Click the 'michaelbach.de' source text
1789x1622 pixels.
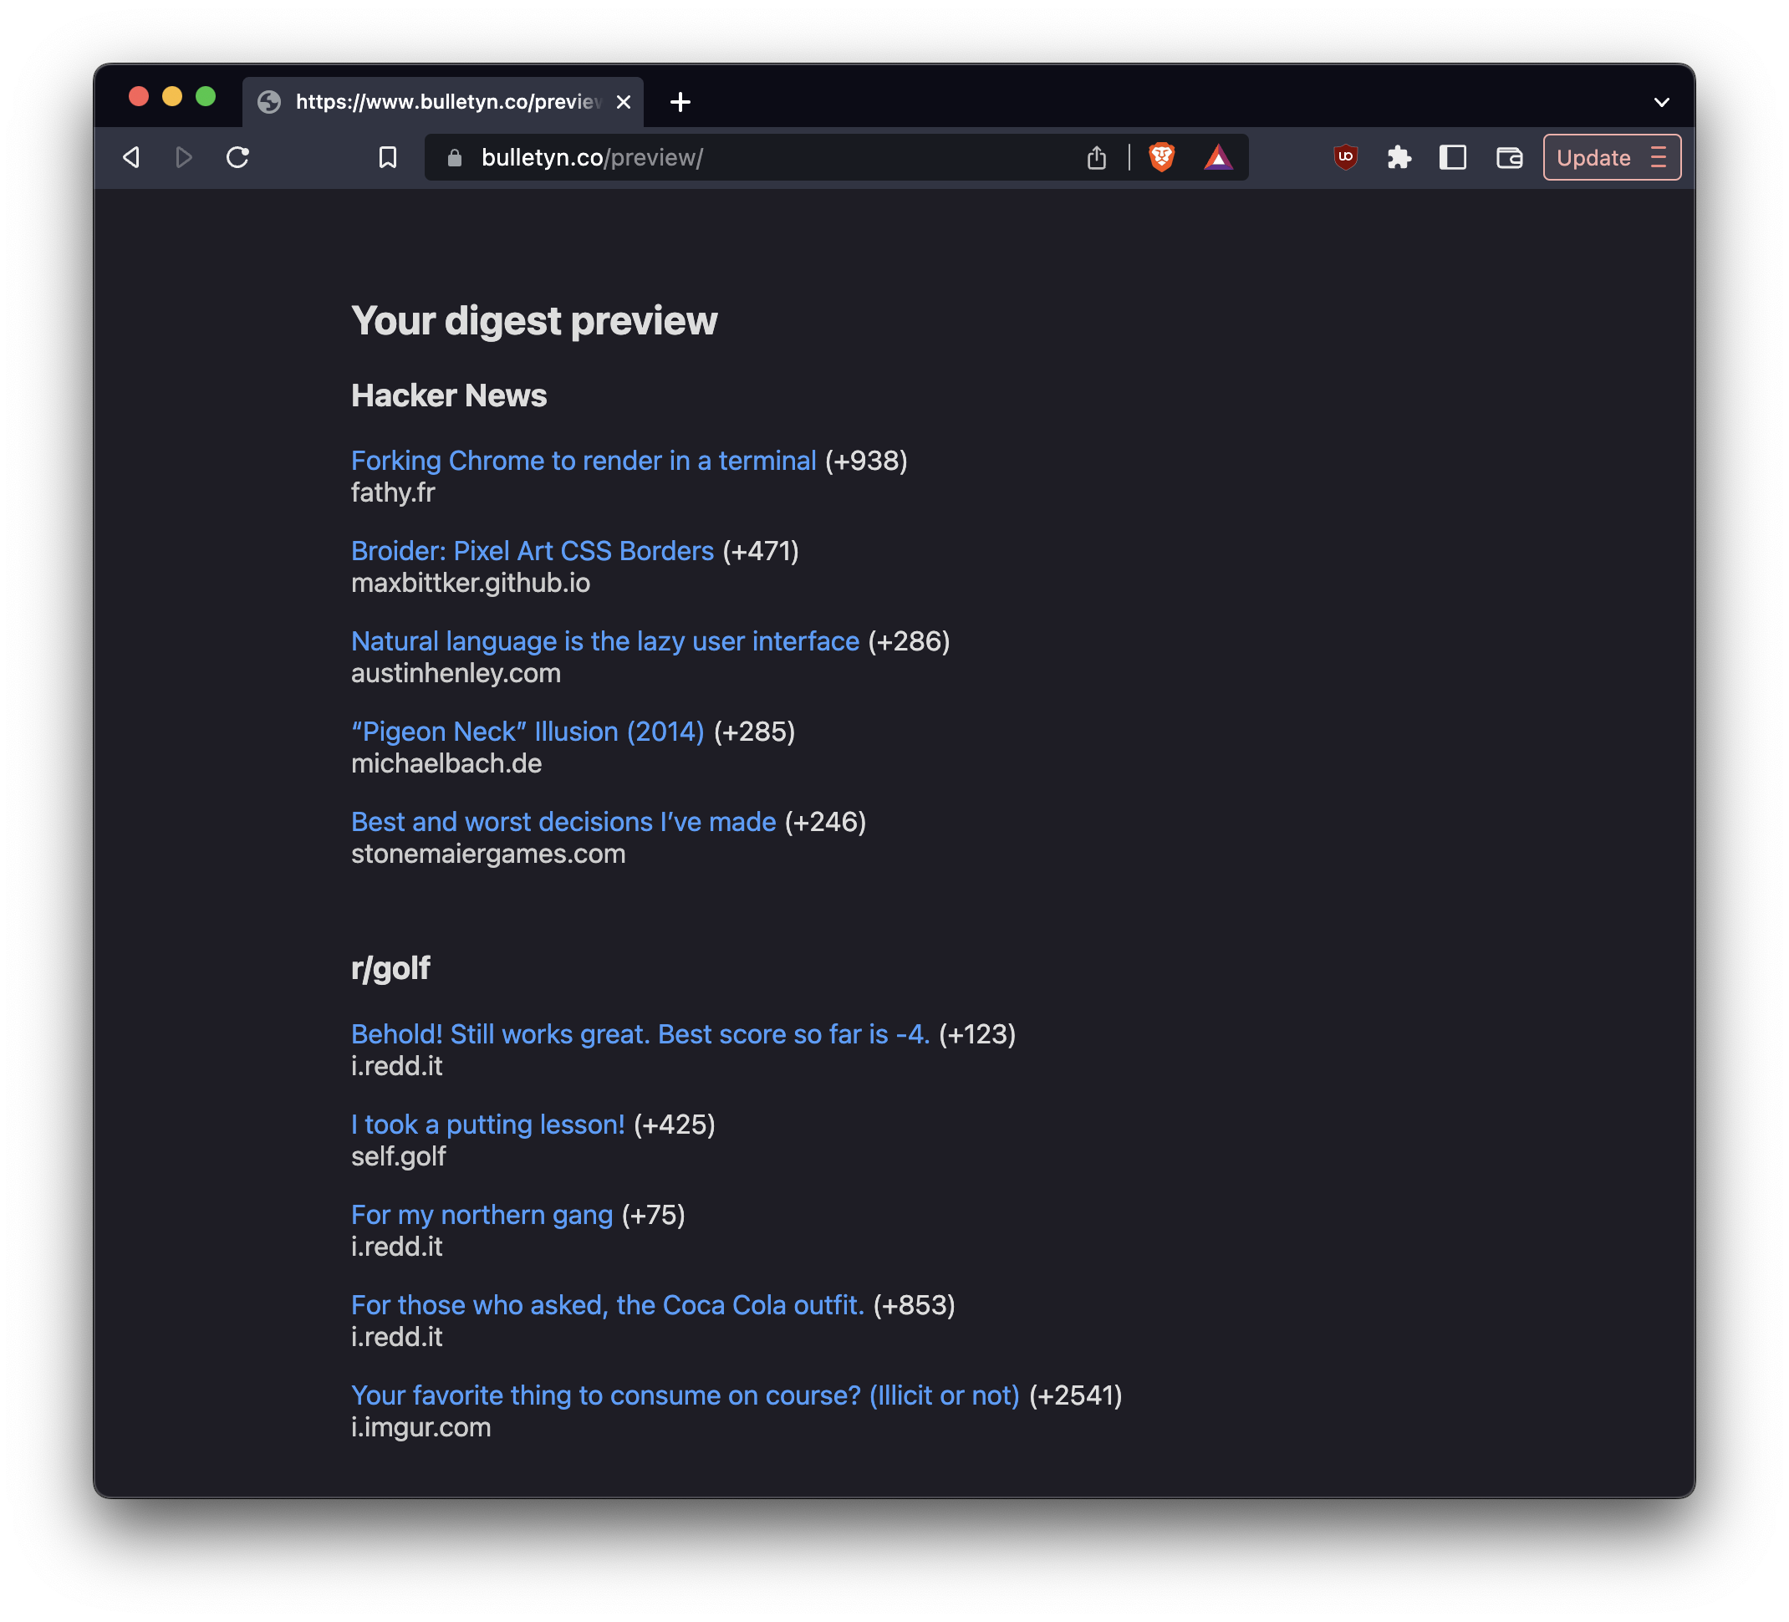pos(446,764)
